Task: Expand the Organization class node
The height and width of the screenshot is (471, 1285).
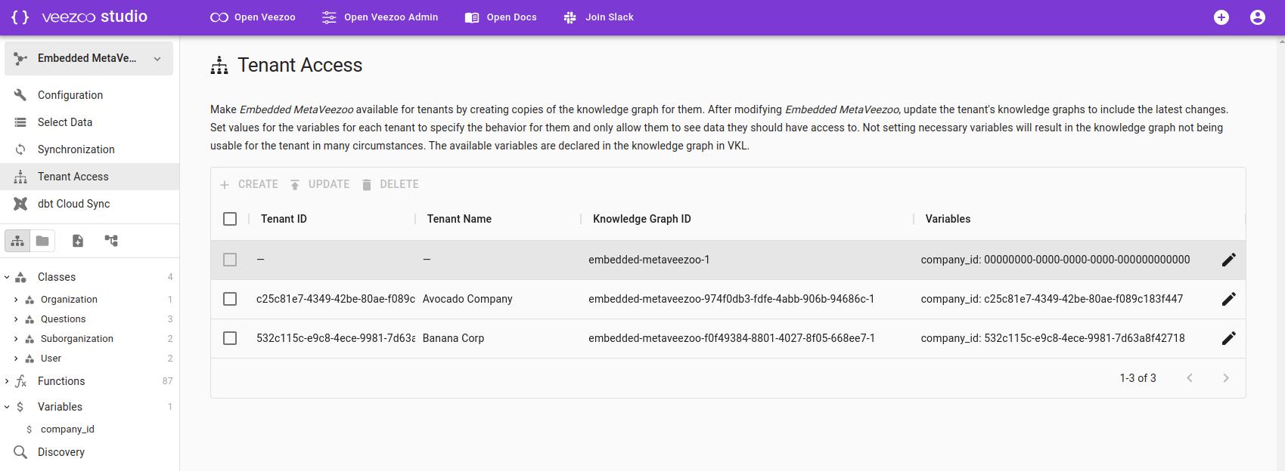Action: click(x=16, y=300)
